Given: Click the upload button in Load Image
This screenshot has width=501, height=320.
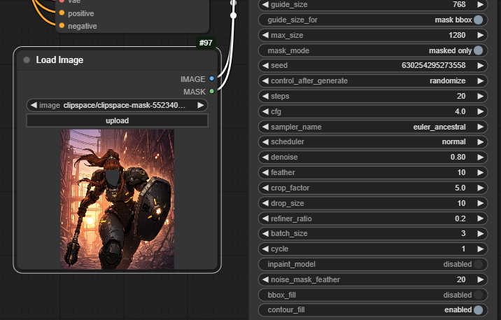Looking at the screenshot, I should pyautogui.click(x=118, y=121).
